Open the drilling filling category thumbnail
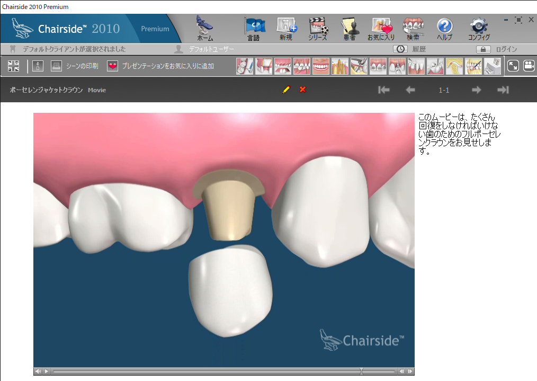This screenshot has width=537, height=381. pos(435,66)
